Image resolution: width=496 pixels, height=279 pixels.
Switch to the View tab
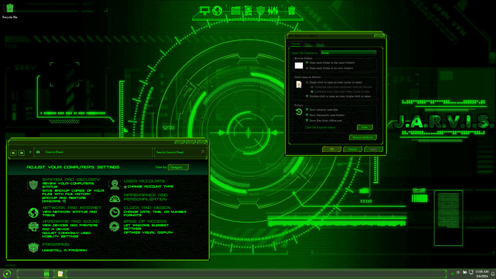coord(307,44)
